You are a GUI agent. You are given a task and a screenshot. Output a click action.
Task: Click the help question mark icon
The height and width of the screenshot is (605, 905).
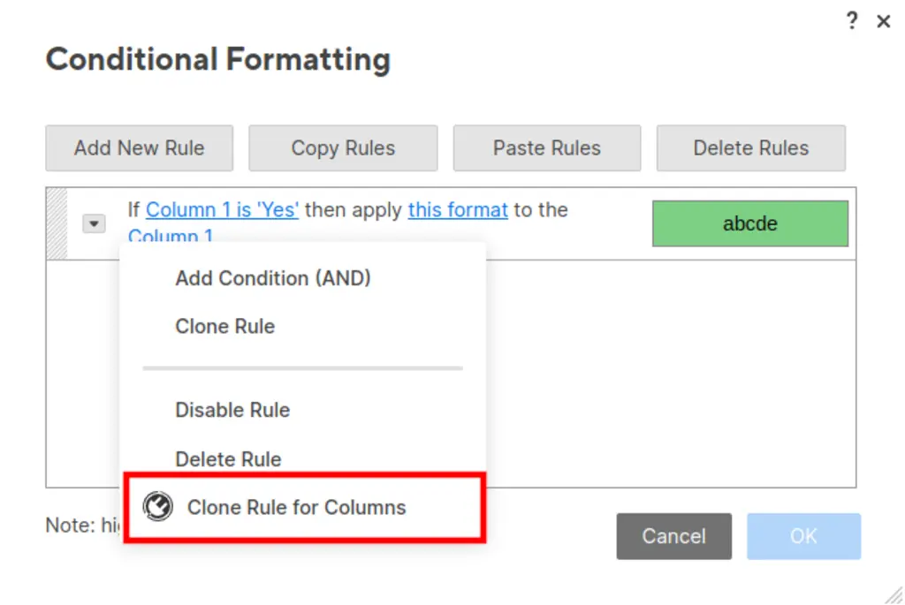point(852,21)
